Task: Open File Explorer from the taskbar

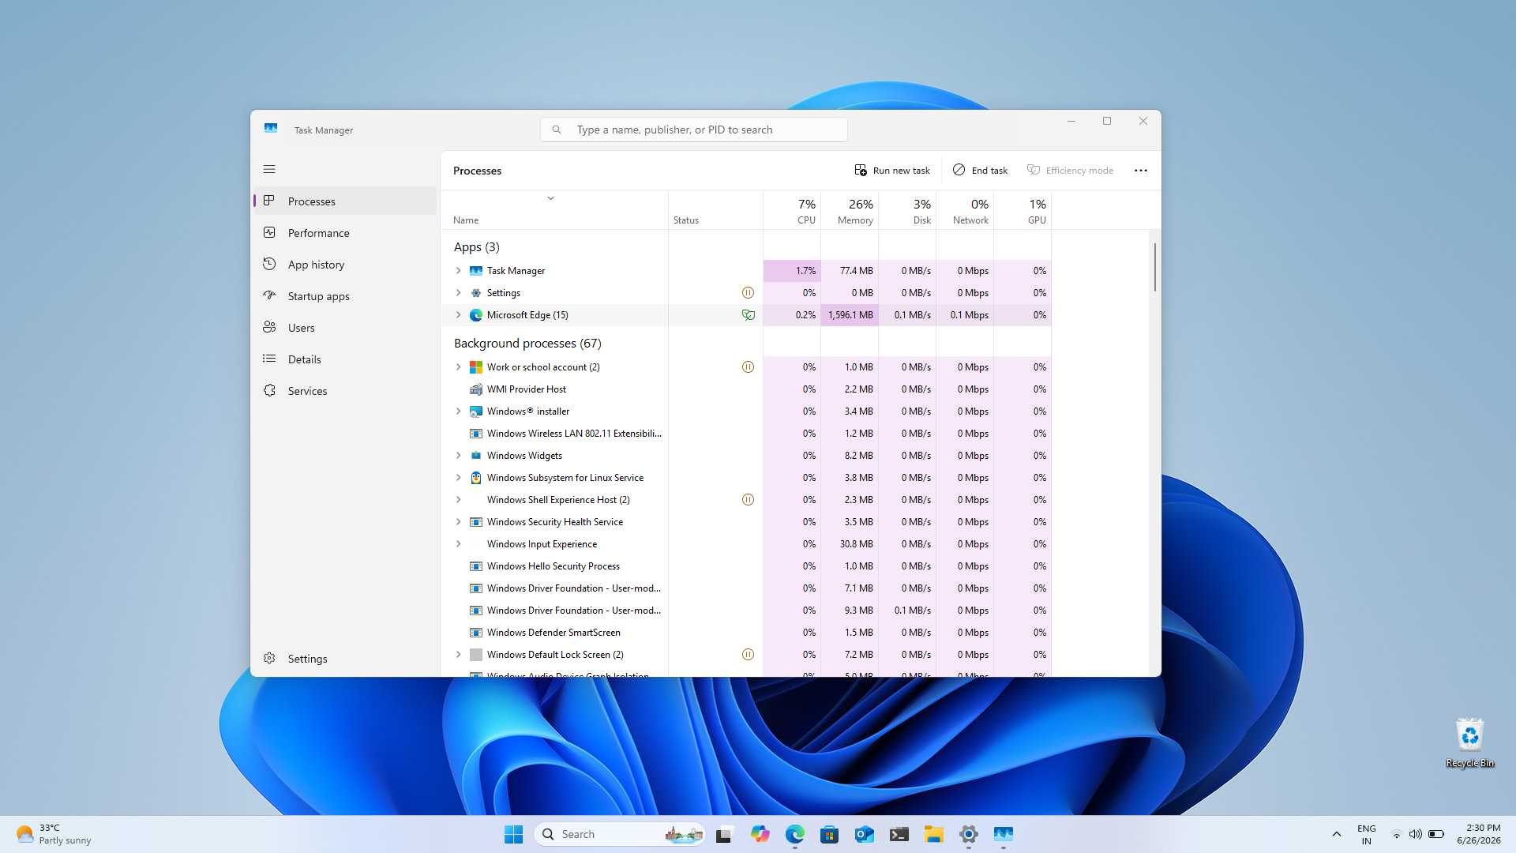Action: [933, 834]
